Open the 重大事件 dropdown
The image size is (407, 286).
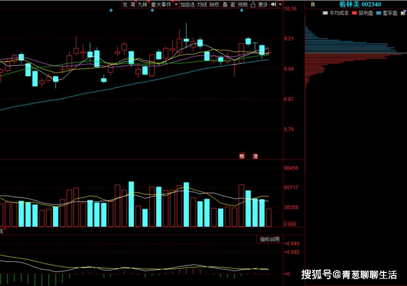click(161, 4)
